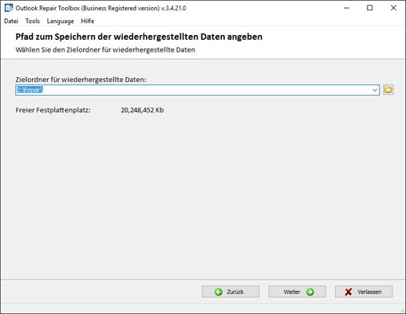Open the Language menu
The width and height of the screenshot is (406, 314).
point(61,21)
